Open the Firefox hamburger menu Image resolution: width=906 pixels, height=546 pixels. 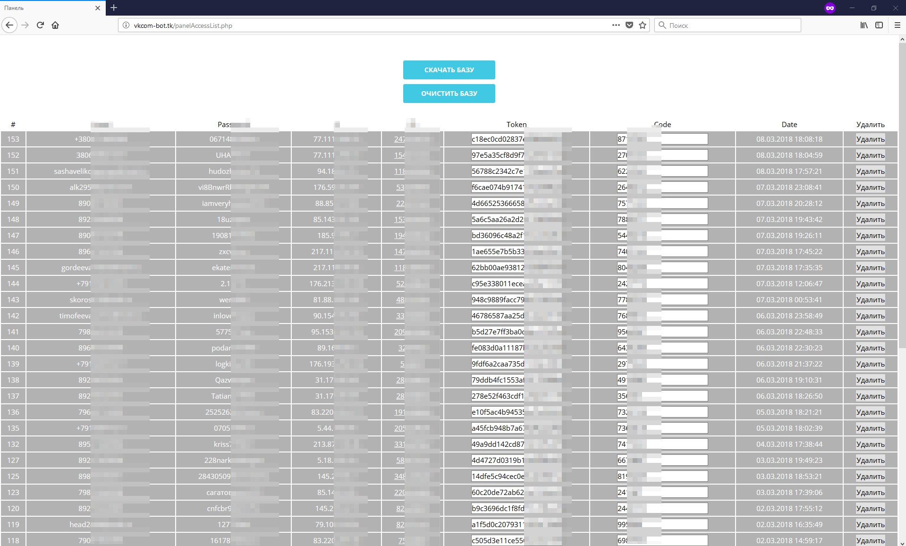(897, 26)
